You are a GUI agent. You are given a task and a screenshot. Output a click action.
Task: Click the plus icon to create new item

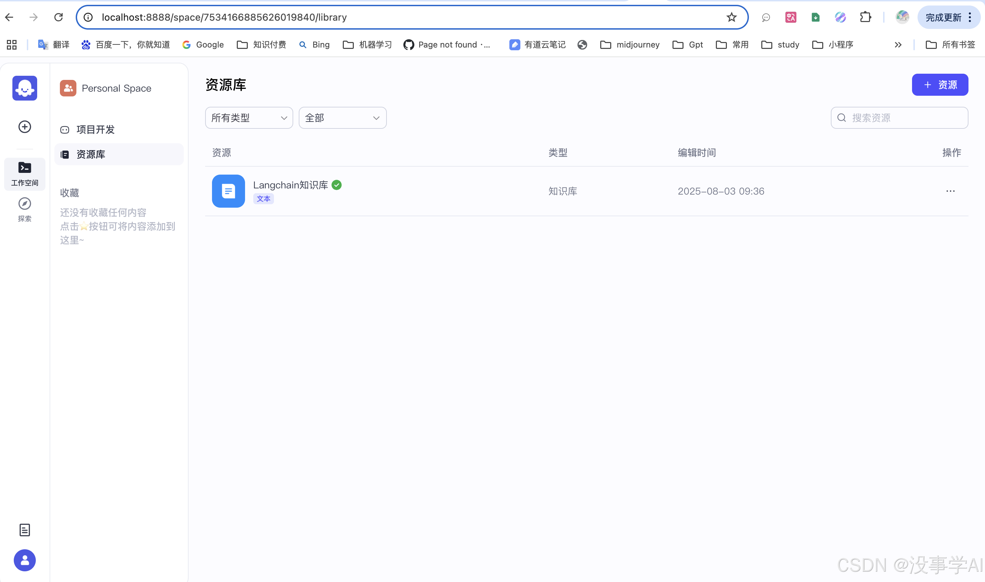[x=24, y=126]
